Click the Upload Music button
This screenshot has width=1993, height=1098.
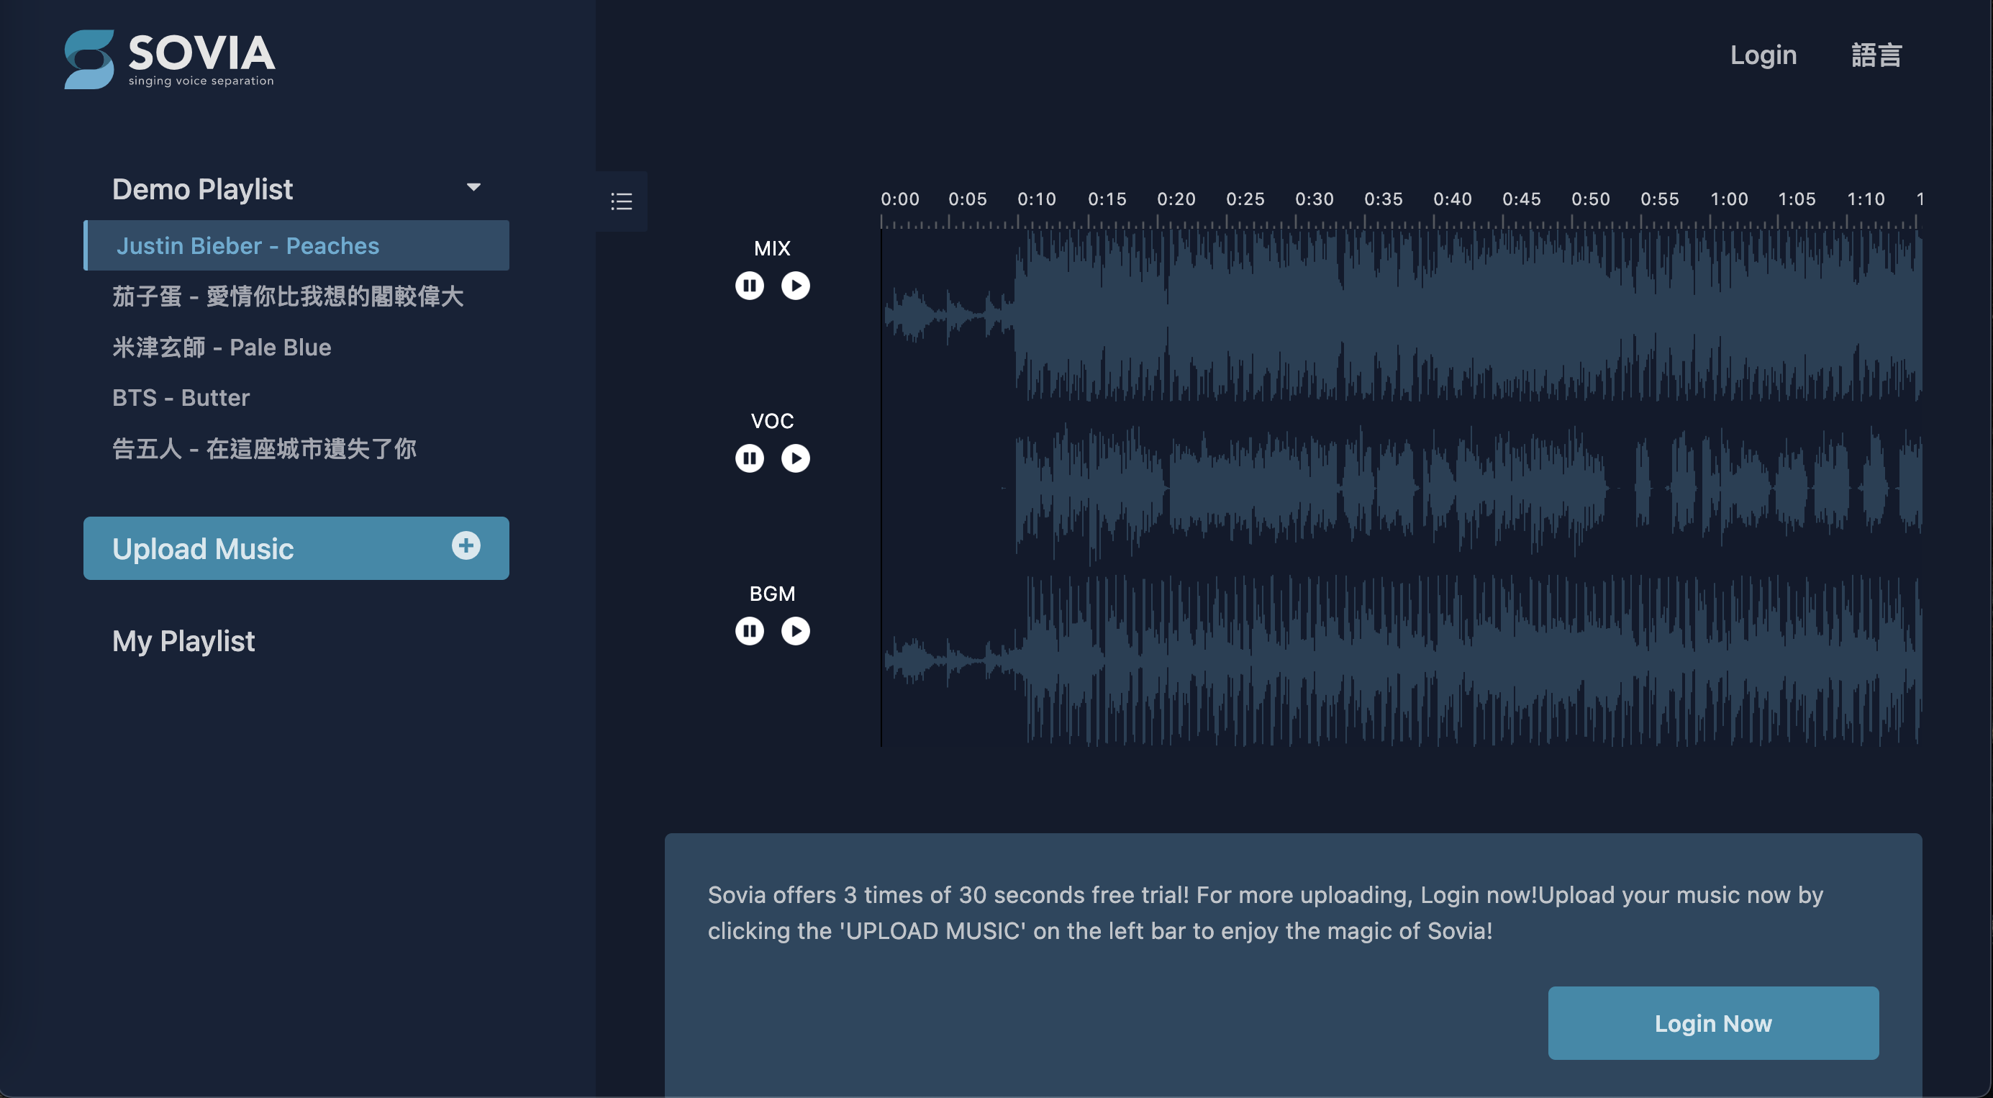296,548
